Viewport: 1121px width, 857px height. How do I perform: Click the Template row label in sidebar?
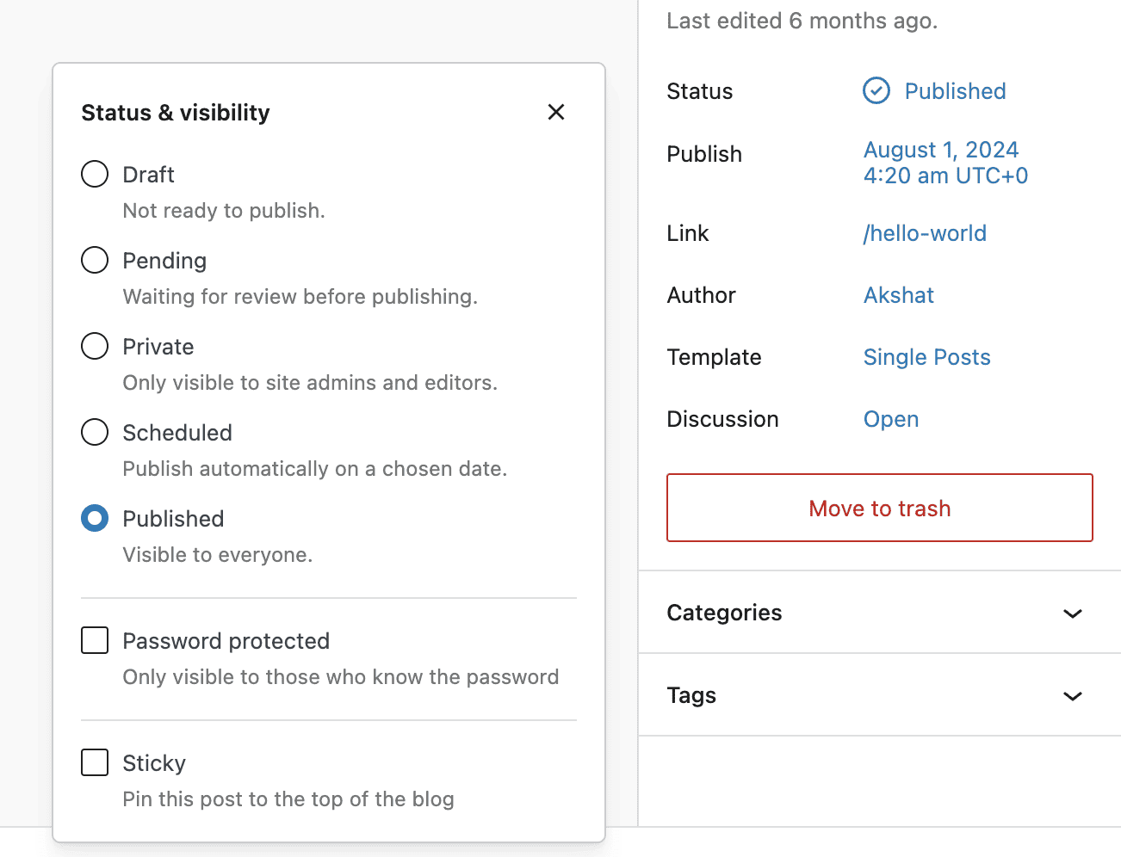tap(714, 357)
